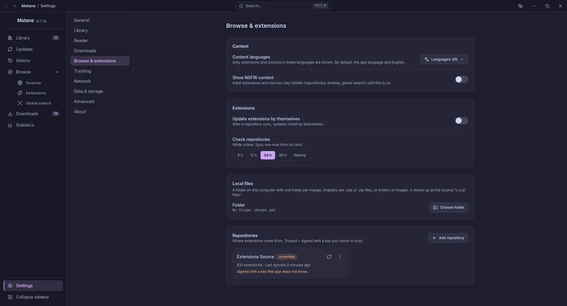Image resolution: width=567 pixels, height=306 pixels.
Task: Switch to Downloads settings tab
Action: pos(100,51)
